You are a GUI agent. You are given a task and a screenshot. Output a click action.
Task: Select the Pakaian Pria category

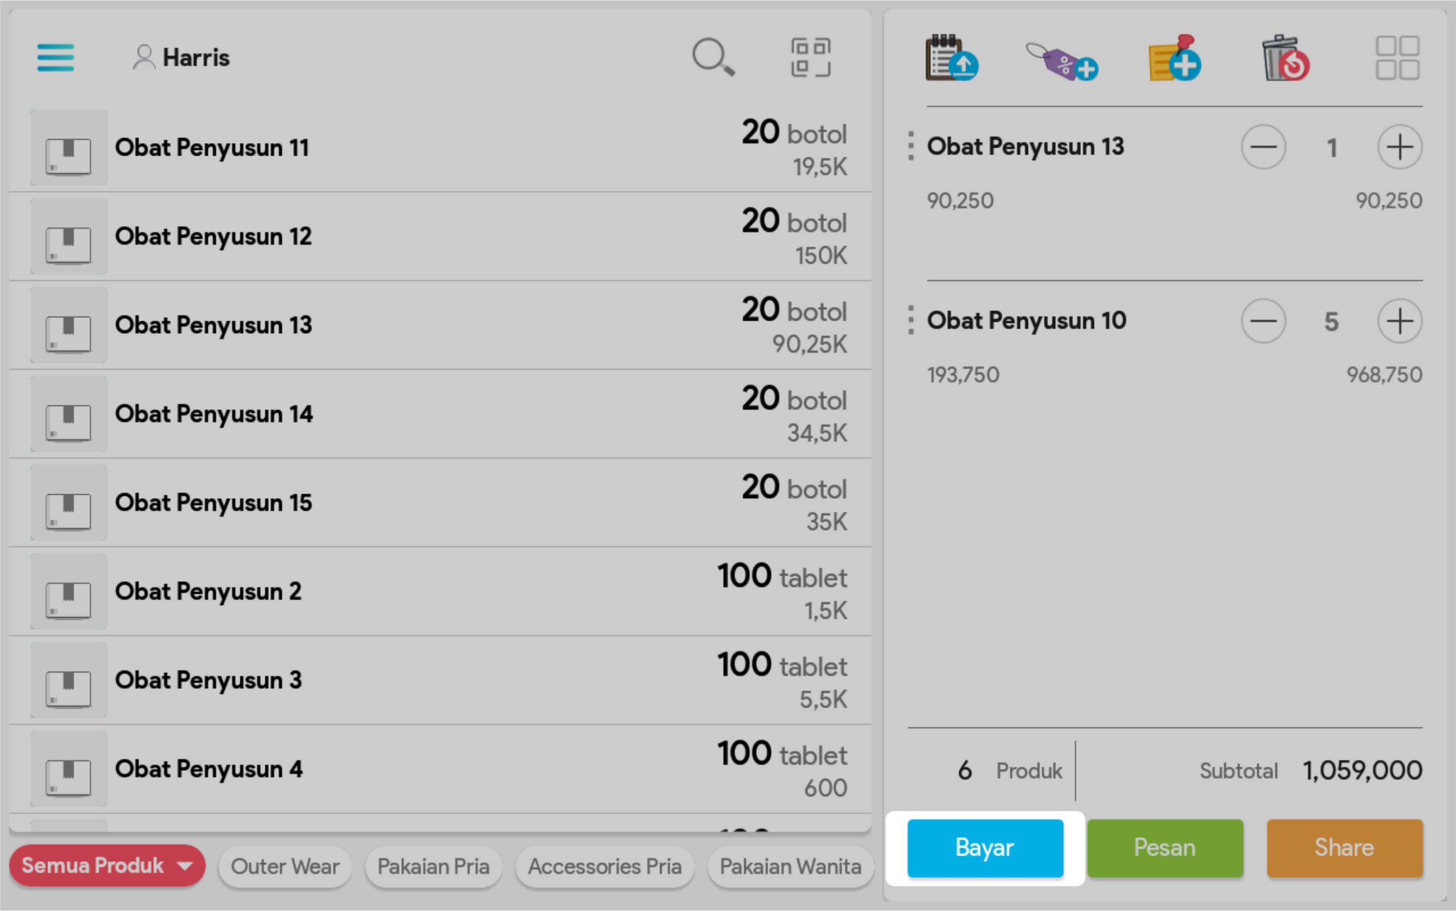(433, 866)
